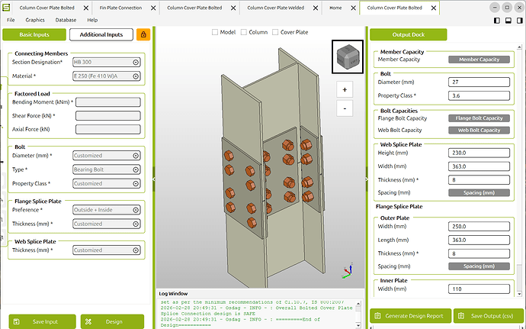
Task: Click the Design button
Action: [x=114, y=321]
